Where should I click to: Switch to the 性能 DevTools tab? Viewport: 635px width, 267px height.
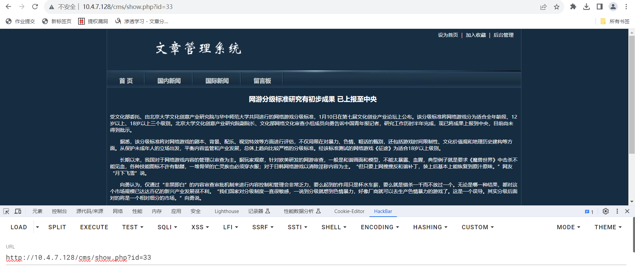coord(137,211)
